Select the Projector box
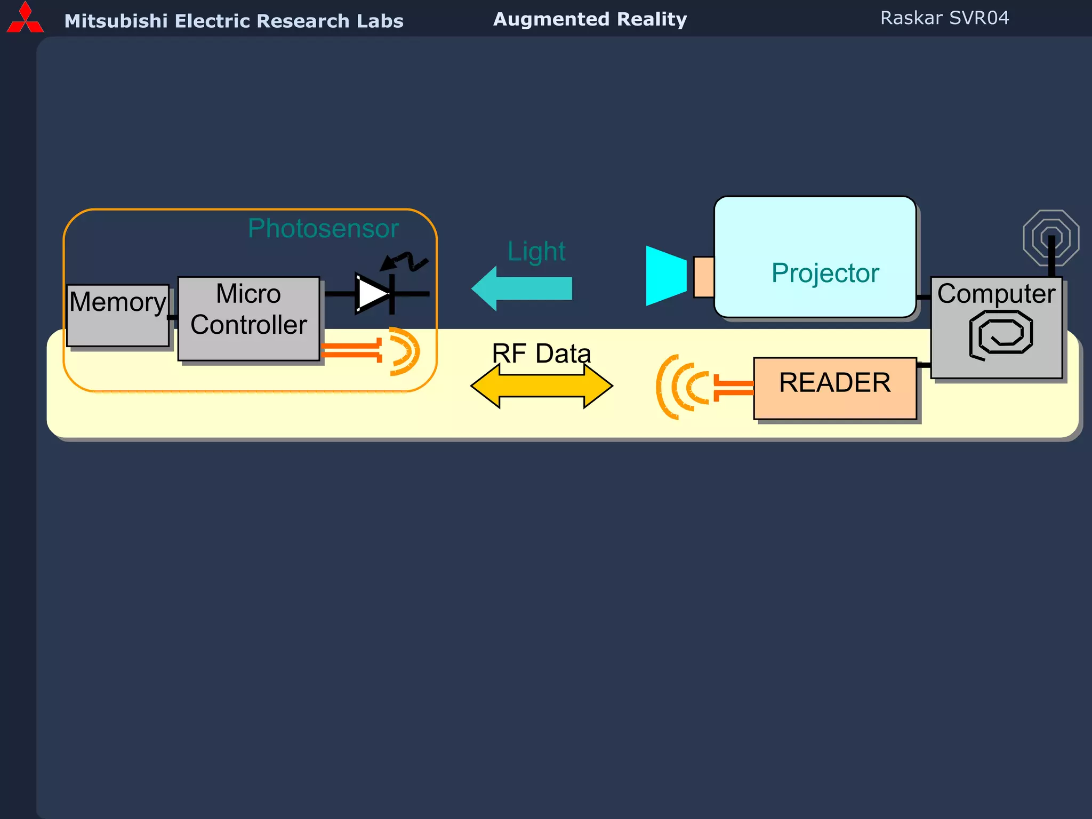 (815, 257)
